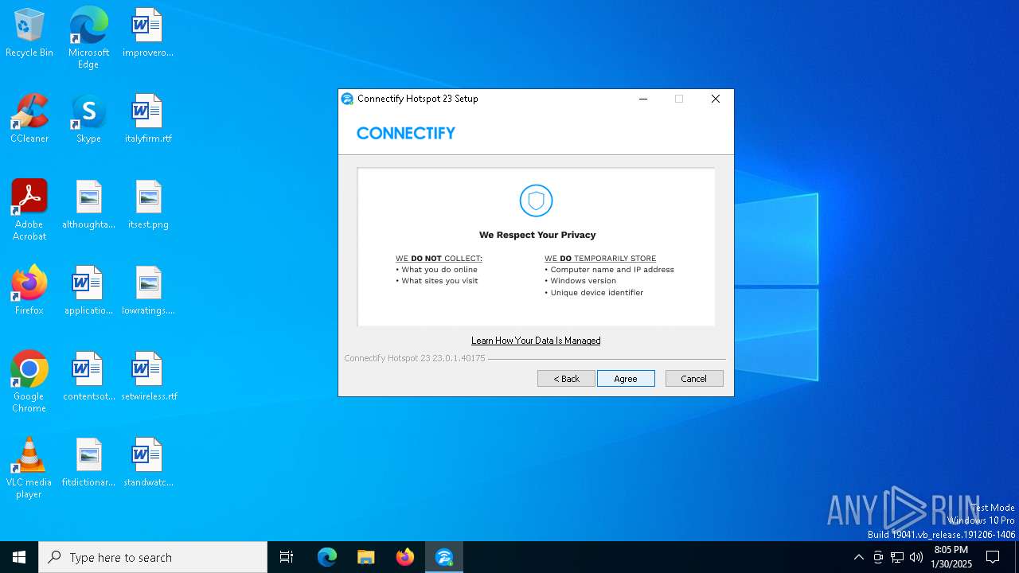Click the privacy shield icon

click(536, 200)
